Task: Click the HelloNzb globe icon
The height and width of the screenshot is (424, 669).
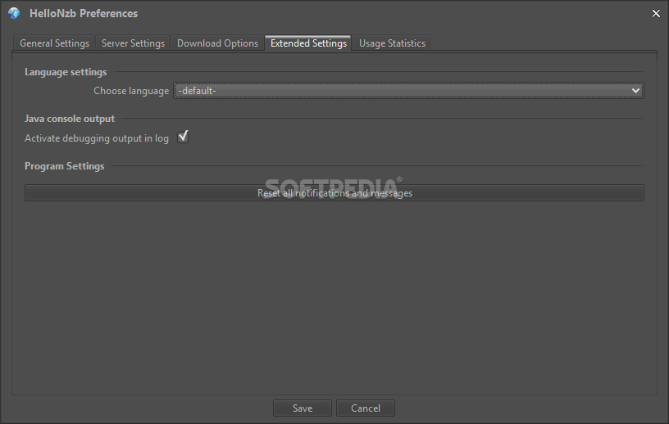Action: (x=14, y=13)
